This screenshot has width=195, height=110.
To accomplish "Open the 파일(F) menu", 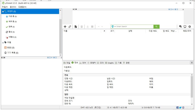I will coord(5,7).
